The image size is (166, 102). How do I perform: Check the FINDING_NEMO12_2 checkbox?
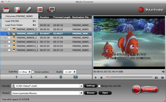pyautogui.click(x=9, y=50)
